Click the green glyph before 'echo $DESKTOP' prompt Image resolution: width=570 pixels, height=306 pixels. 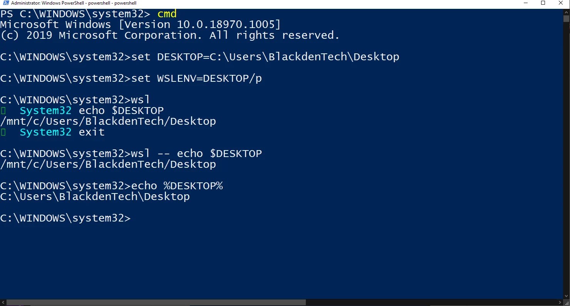[x=2, y=111]
